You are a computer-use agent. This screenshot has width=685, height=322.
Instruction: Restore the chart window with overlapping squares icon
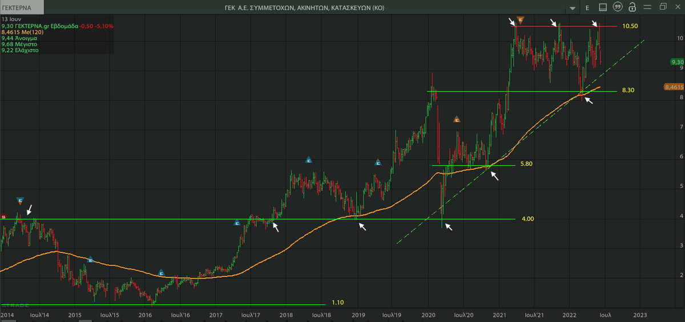pyautogui.click(x=663, y=7)
